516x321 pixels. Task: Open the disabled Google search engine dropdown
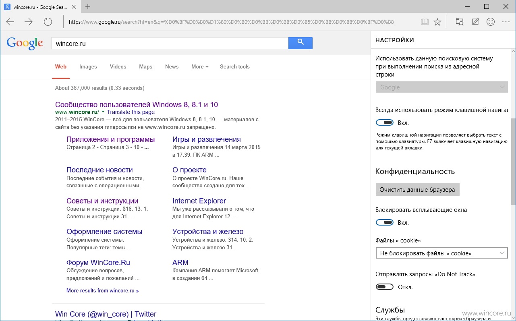click(441, 87)
